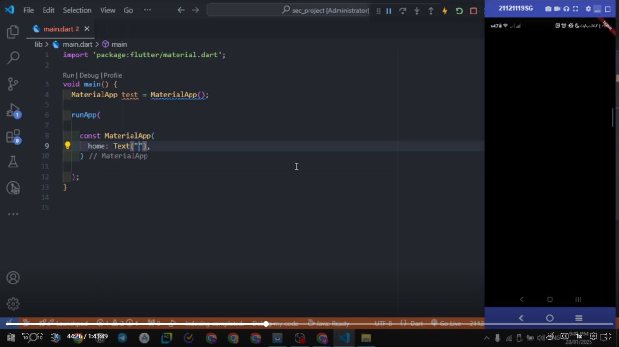
Task: Open the View menu
Action: click(x=107, y=10)
